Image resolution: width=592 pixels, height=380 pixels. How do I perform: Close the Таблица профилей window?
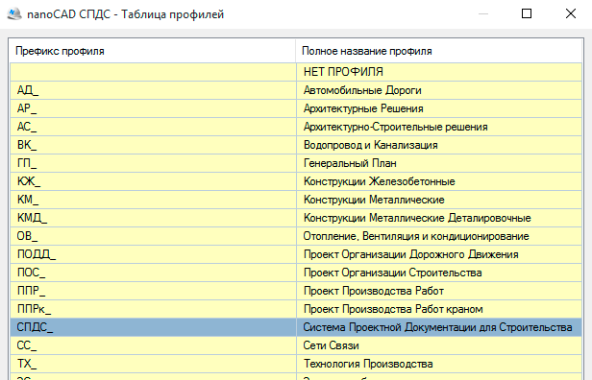(571, 14)
